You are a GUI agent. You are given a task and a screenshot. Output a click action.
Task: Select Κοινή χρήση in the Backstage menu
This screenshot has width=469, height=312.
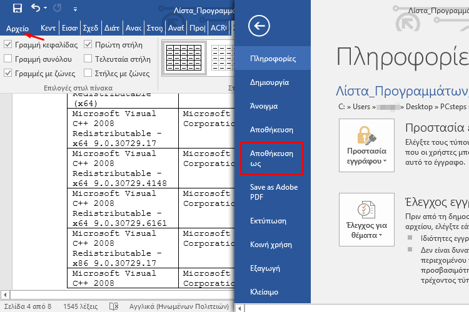click(273, 245)
